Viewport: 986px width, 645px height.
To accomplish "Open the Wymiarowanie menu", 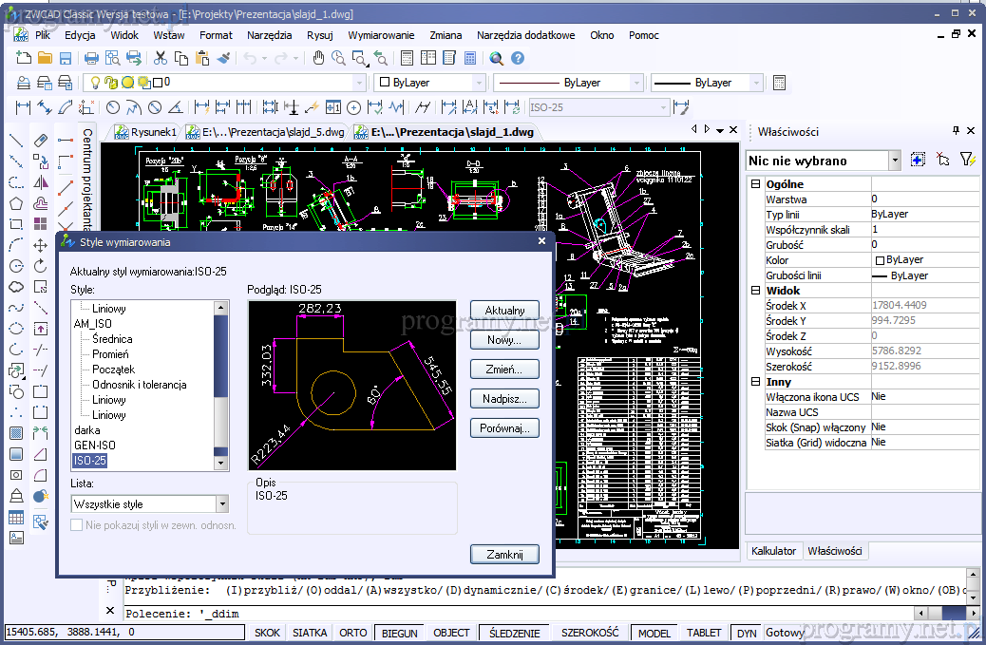I will [381, 35].
